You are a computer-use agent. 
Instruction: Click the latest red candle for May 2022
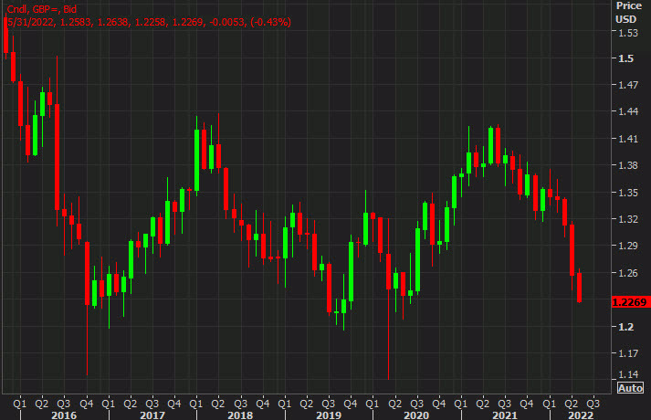click(579, 287)
